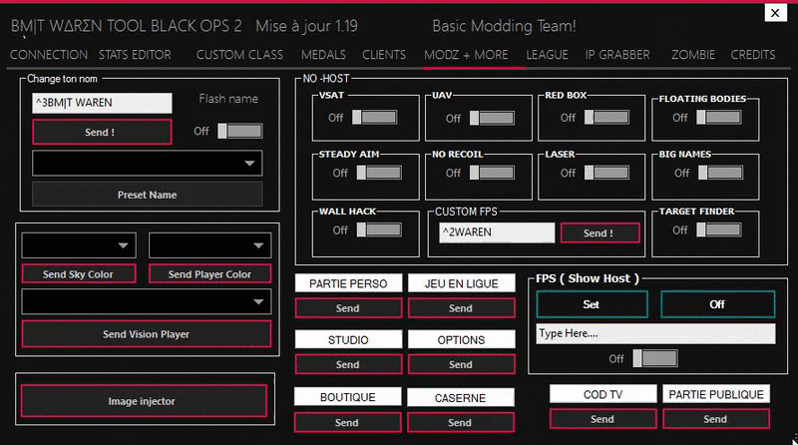The height and width of the screenshot is (445, 798).
Task: Toggle the UAV switch
Action: coord(492,118)
